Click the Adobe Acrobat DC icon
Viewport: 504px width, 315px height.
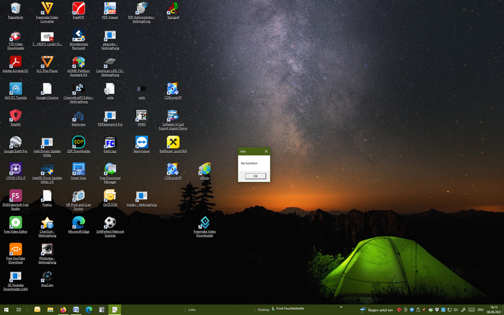pyautogui.click(x=15, y=64)
